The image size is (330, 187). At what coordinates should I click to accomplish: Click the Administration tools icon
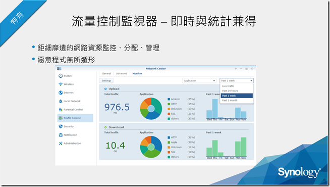[61, 143]
